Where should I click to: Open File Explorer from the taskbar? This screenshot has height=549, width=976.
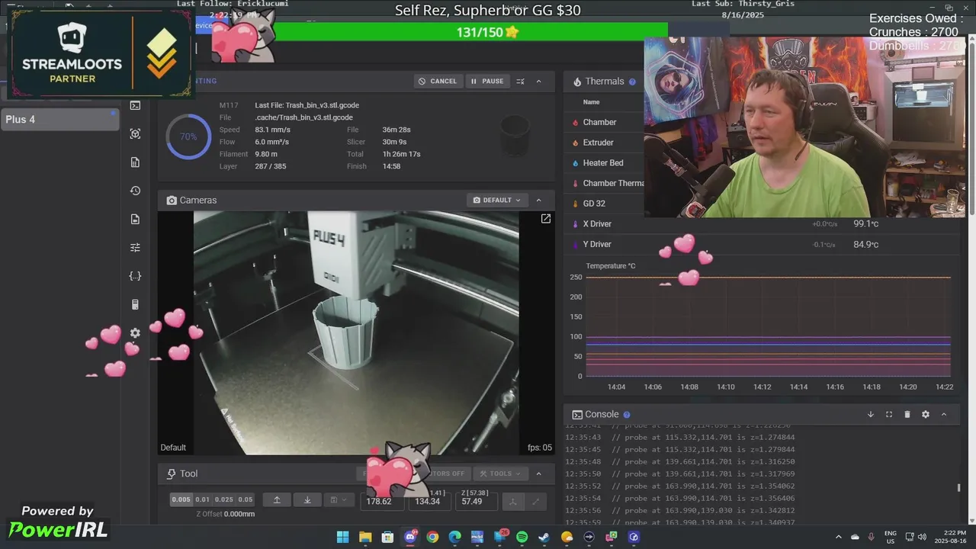(365, 537)
